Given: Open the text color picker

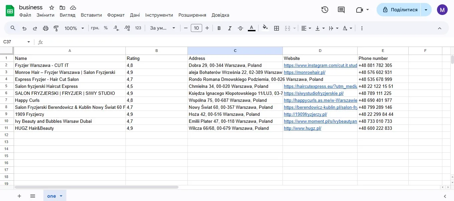Looking at the screenshot, I should click(x=252, y=28).
